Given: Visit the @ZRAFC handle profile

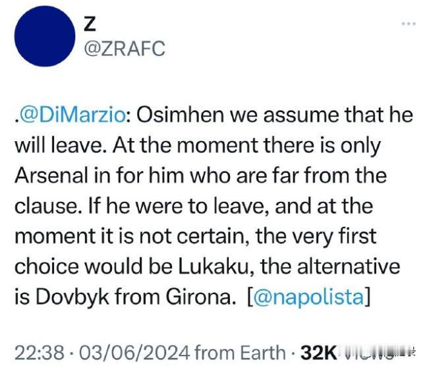Looking at the screenshot, I should 125,49.
